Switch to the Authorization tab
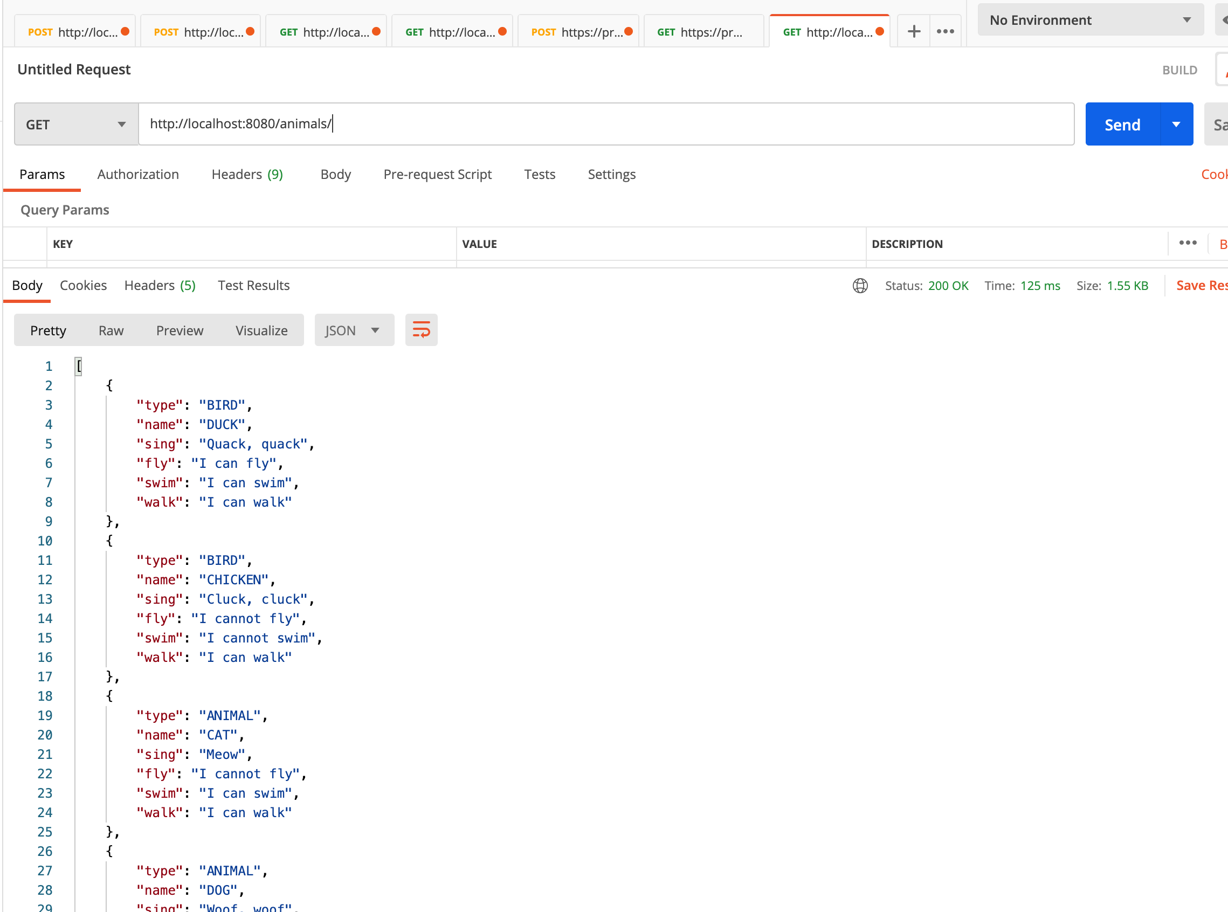1228x912 pixels. 138,175
